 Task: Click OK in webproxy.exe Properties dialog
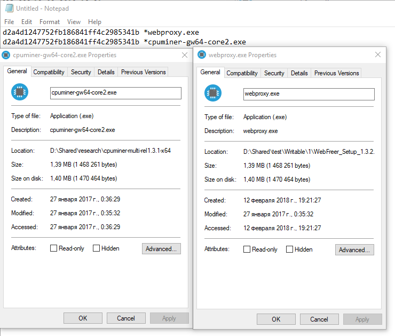(276, 319)
